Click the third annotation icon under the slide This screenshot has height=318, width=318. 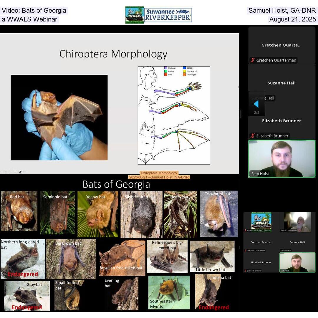tap(10, 171)
